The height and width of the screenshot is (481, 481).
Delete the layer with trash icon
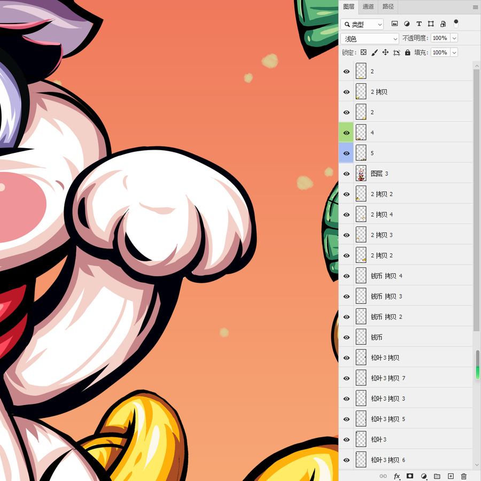coord(464,476)
